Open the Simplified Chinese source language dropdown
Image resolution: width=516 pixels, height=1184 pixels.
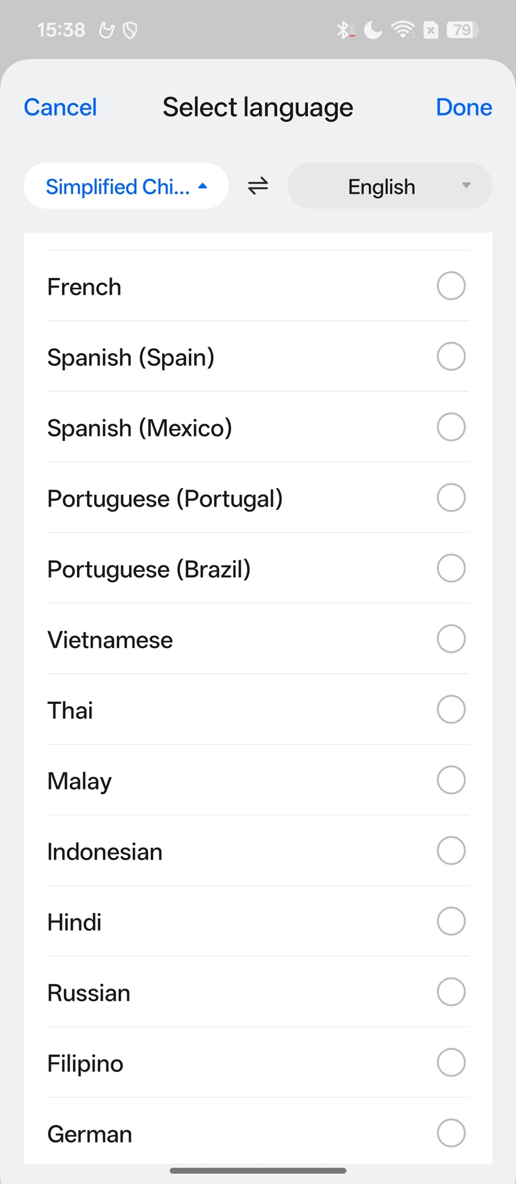coord(126,186)
